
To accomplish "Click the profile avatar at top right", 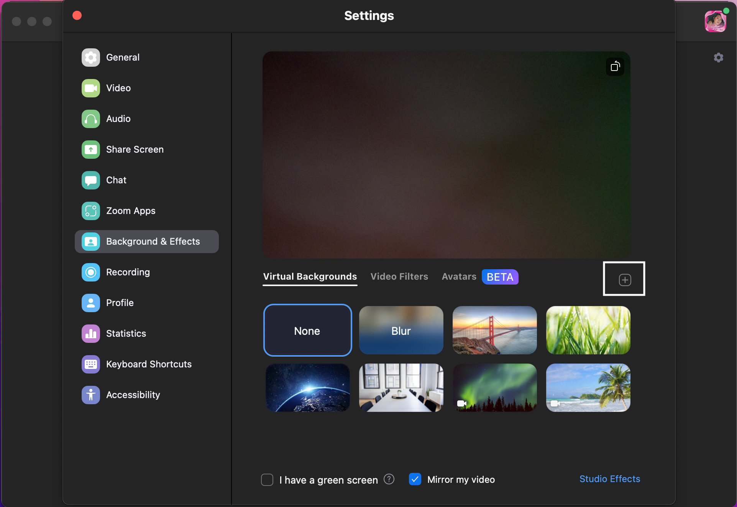I will click(715, 21).
